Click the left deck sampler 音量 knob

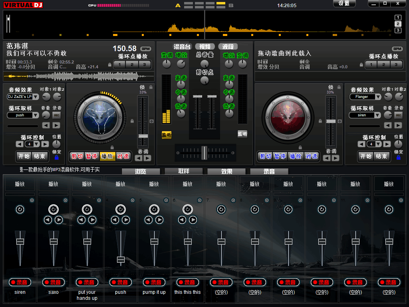coord(46,115)
